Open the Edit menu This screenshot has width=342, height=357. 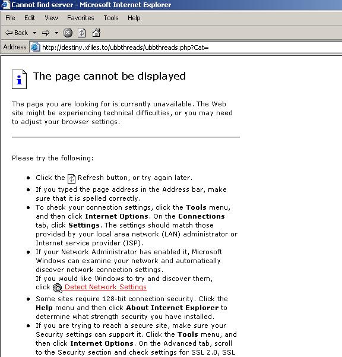tap(30, 18)
